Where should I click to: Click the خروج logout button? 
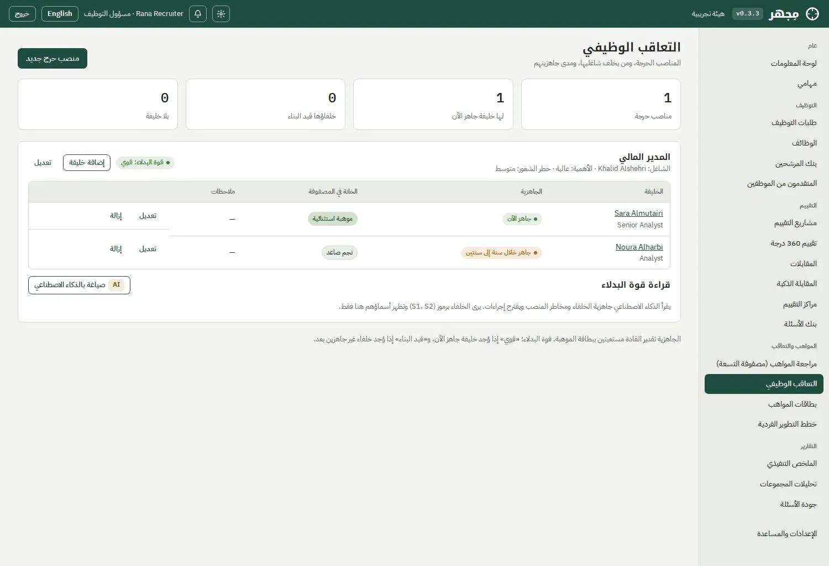22,14
